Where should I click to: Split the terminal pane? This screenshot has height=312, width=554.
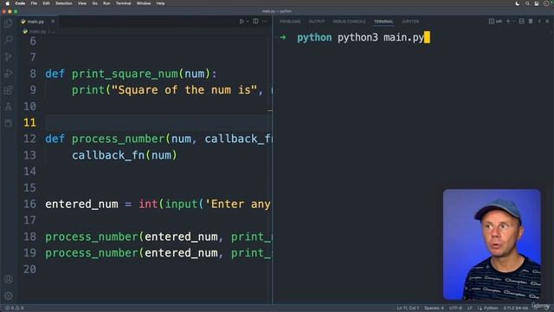[521, 22]
